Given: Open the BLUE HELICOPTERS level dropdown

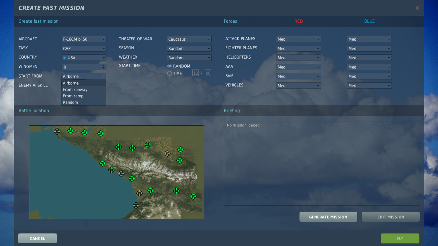Looking at the screenshot, I should [x=369, y=58].
